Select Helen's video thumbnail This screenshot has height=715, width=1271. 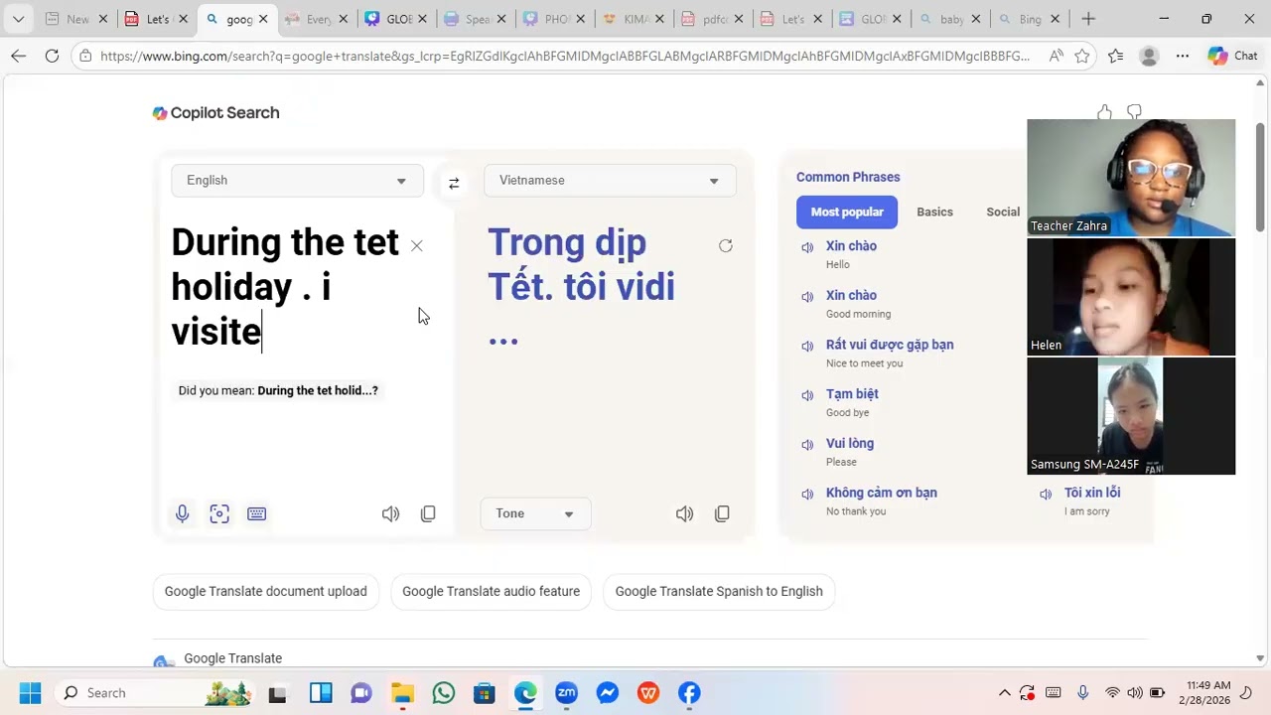pyautogui.click(x=1131, y=297)
